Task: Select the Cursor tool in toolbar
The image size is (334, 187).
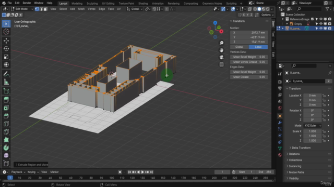Action: 6,32
